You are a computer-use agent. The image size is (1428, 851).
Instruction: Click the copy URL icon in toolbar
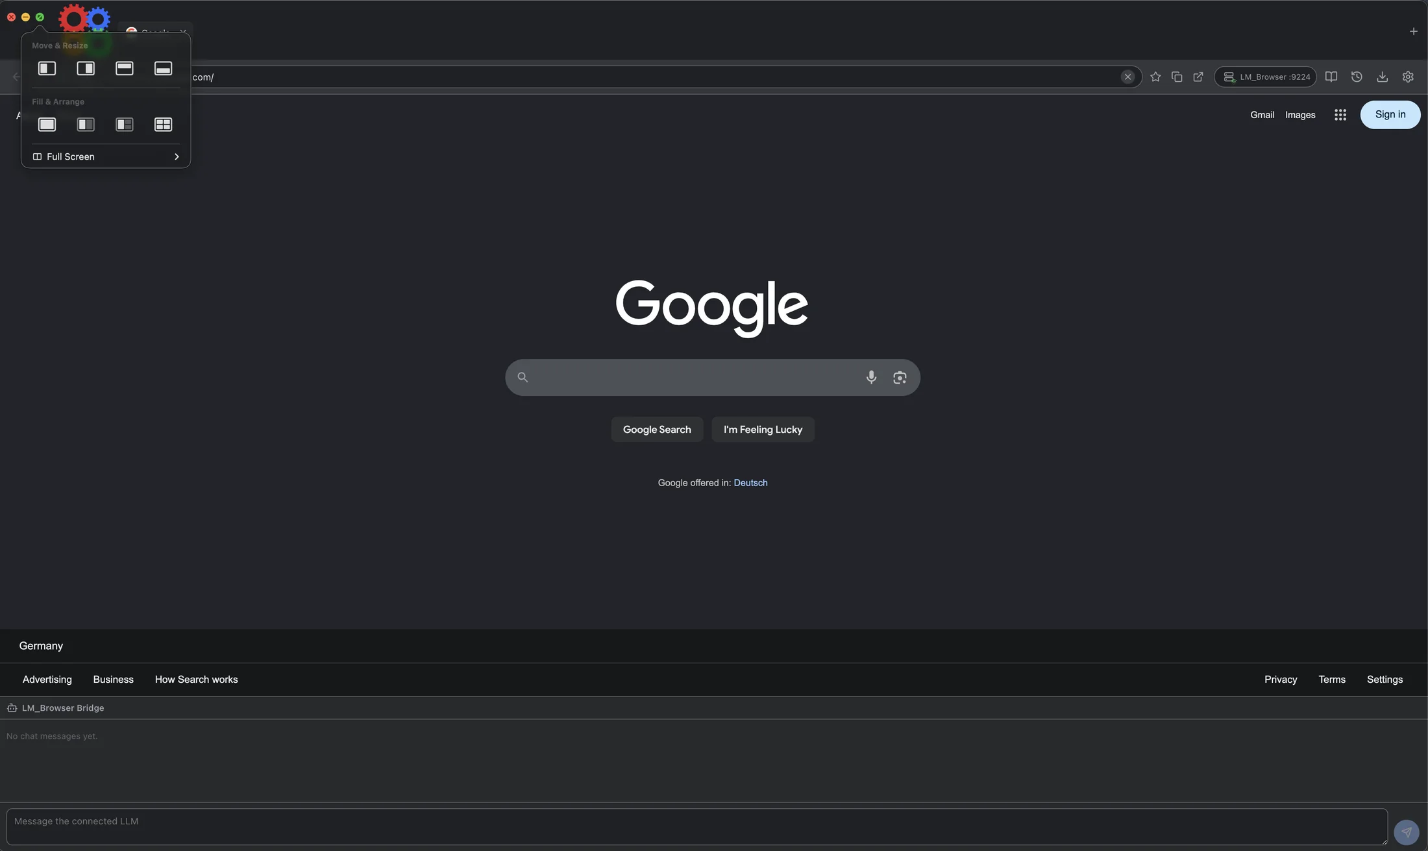point(1177,77)
